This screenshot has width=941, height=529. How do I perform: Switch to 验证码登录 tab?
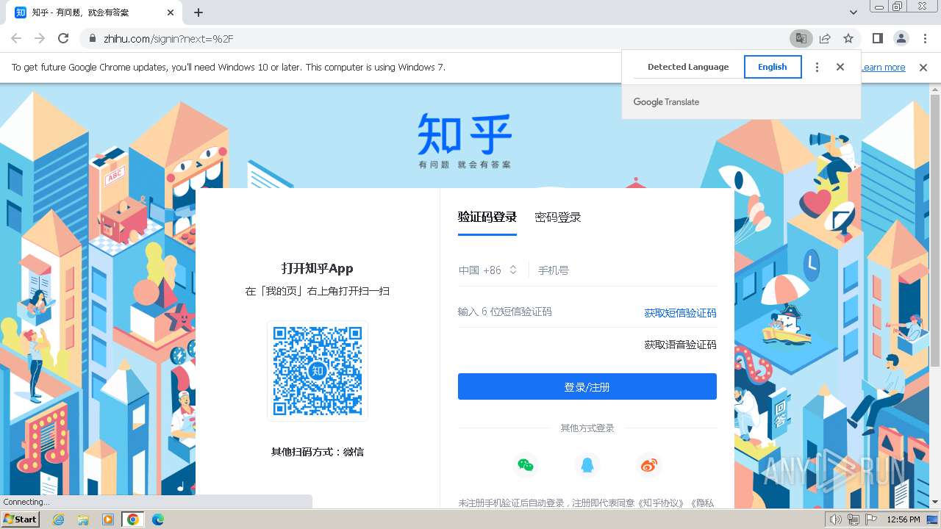point(487,217)
